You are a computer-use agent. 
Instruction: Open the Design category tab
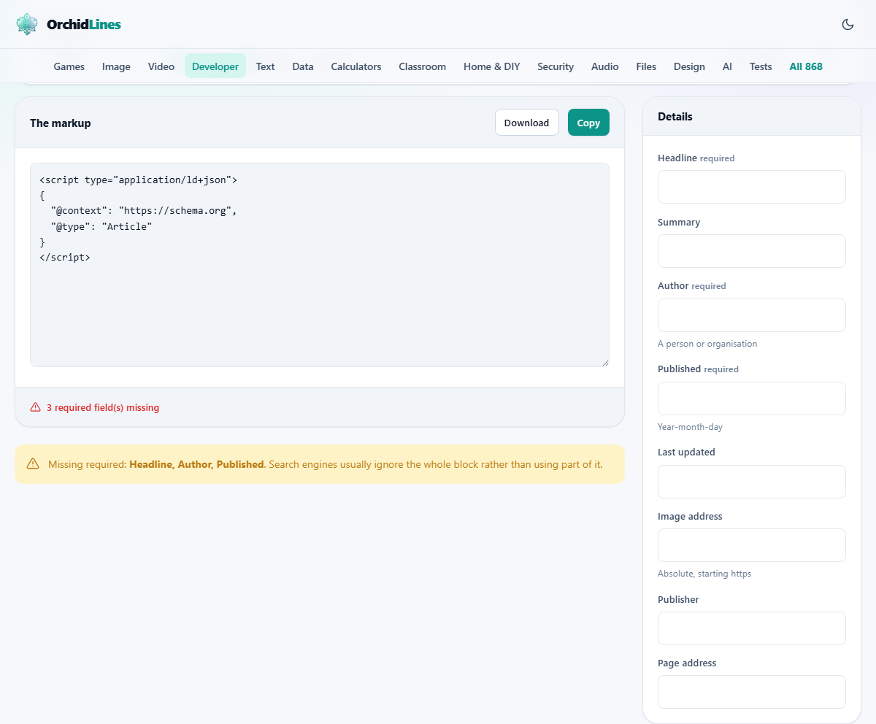point(689,66)
